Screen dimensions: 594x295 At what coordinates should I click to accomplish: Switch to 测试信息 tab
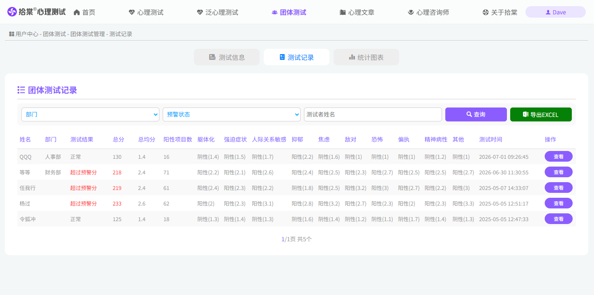click(227, 57)
